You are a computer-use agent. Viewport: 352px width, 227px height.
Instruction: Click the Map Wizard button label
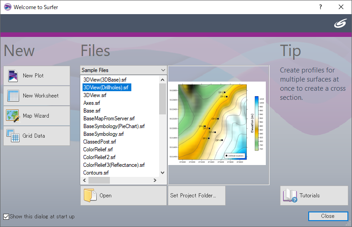coord(36,116)
